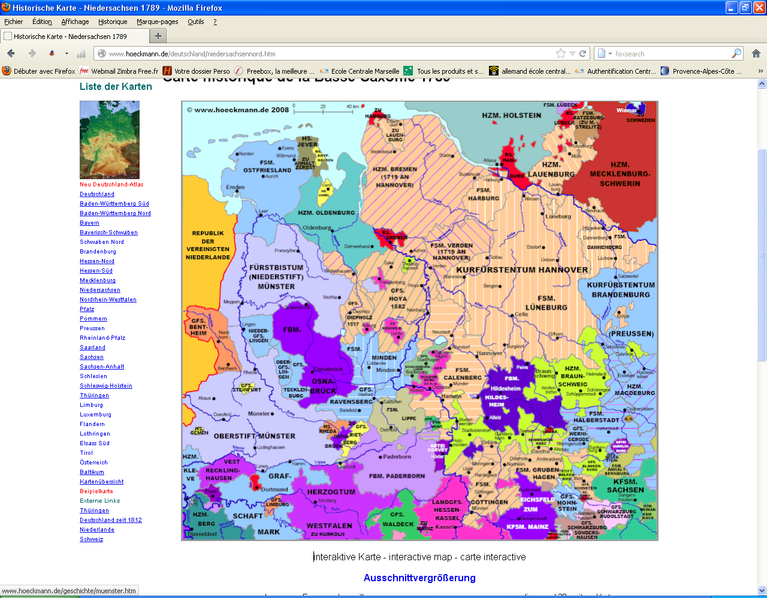The image size is (767, 598).
Task: Open the Webmail Zimbra Free.fr bookmark
Action: (x=119, y=71)
